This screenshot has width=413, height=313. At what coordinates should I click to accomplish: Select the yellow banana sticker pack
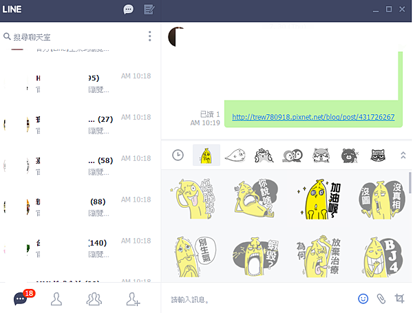pyautogui.click(x=206, y=155)
